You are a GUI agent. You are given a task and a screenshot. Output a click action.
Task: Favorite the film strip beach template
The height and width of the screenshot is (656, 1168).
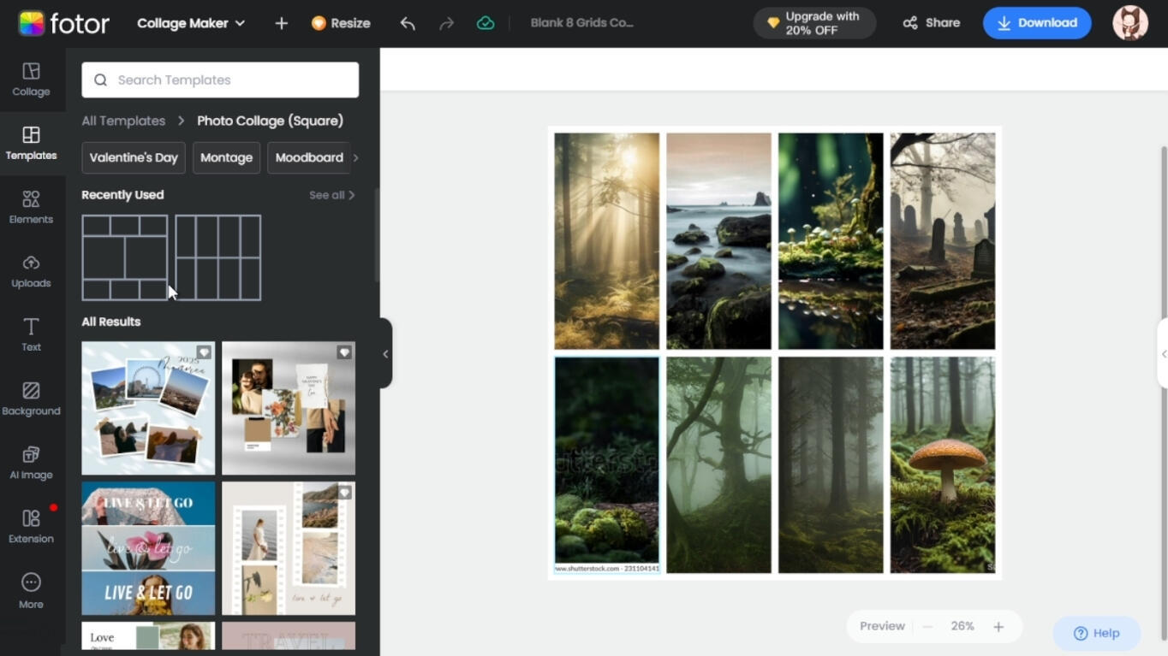[343, 493]
